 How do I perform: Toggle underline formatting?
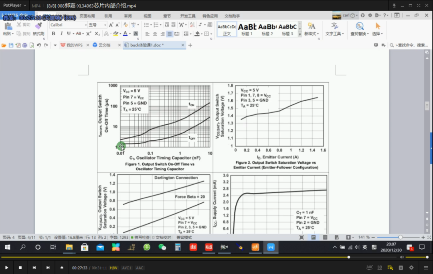(x=69, y=34)
